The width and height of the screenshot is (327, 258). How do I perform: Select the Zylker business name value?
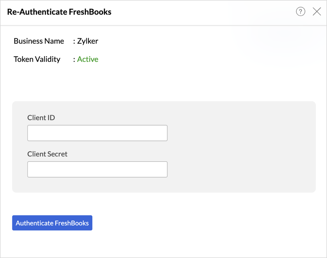pyautogui.click(x=87, y=41)
